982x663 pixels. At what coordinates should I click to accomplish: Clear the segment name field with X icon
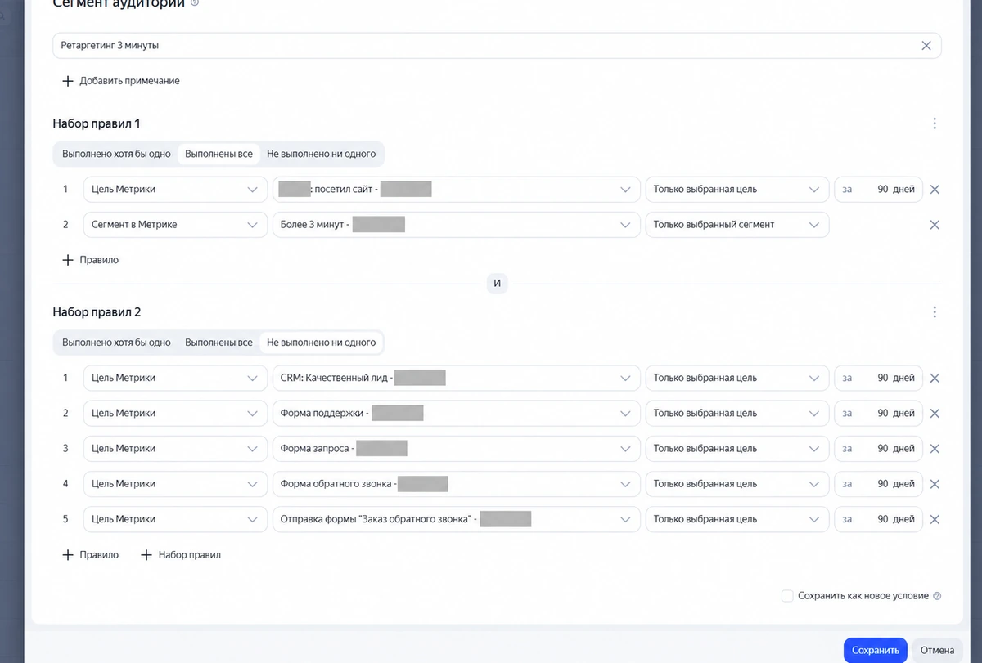pos(926,46)
